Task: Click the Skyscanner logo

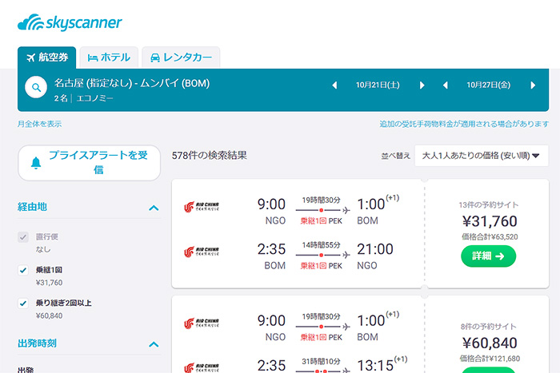Action: [70, 22]
